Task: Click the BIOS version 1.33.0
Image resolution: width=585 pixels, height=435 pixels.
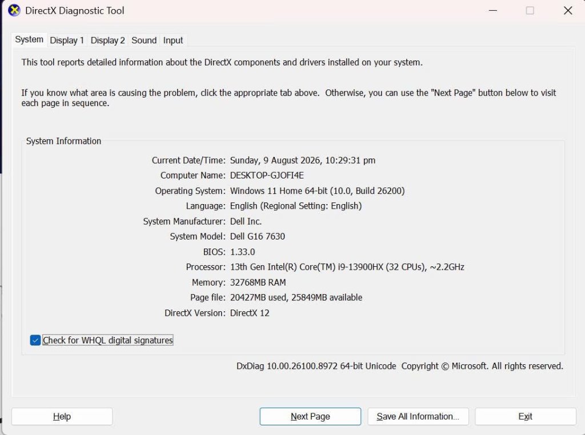Action: point(242,252)
